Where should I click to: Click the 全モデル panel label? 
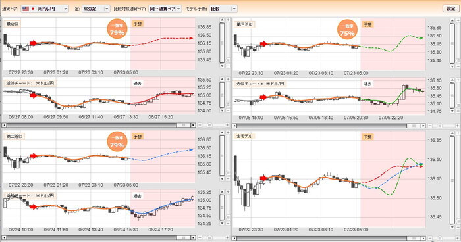click(244, 136)
